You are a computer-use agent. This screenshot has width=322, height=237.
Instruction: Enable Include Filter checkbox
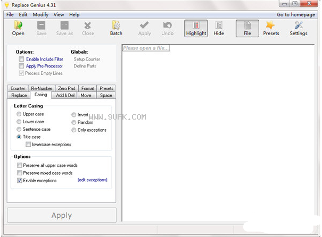[x=21, y=59]
